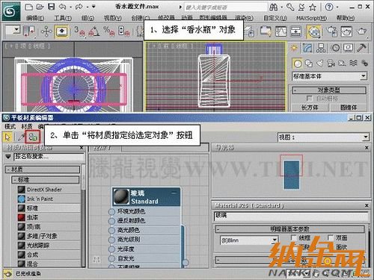Screen dimensions: 374x280
Task: Open the 组(G) menu
Action: pos(88,18)
